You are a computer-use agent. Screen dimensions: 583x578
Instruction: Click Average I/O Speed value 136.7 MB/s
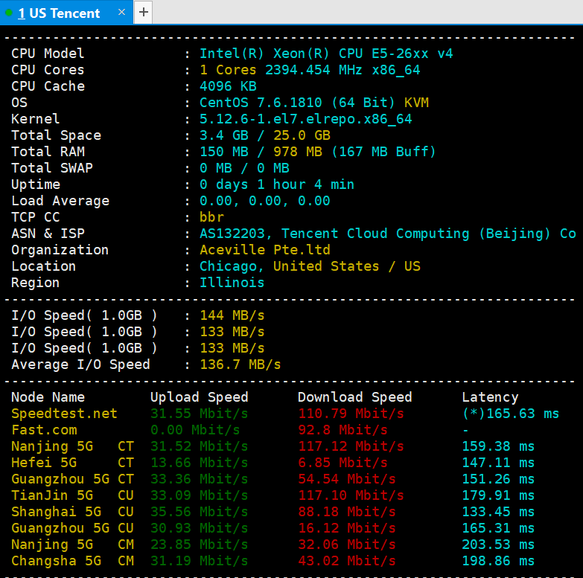(240, 365)
